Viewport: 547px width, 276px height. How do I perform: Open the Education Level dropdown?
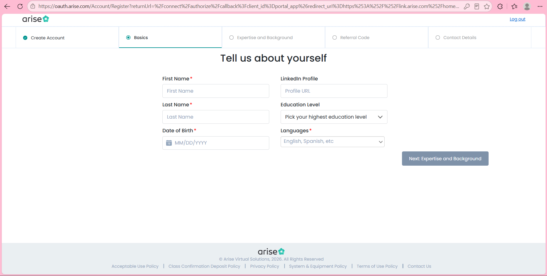[334, 117]
